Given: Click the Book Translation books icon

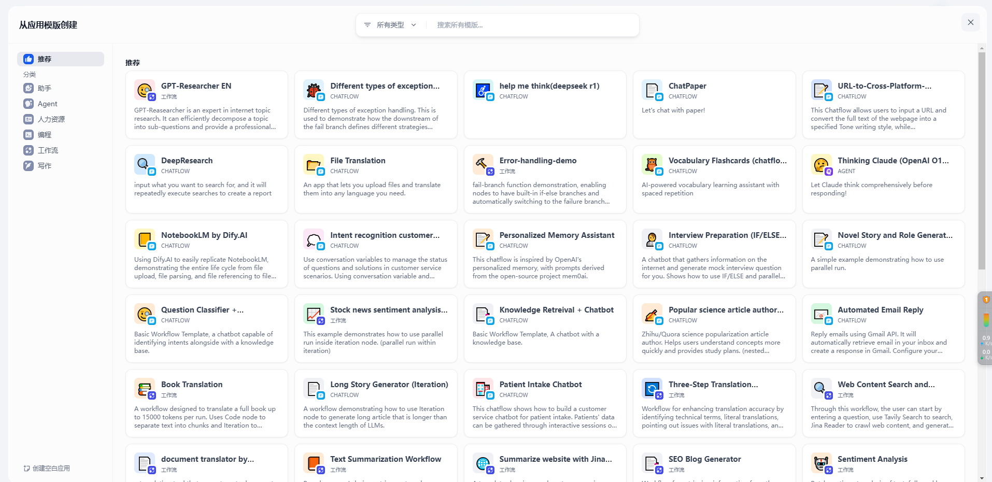Looking at the screenshot, I should [145, 389].
